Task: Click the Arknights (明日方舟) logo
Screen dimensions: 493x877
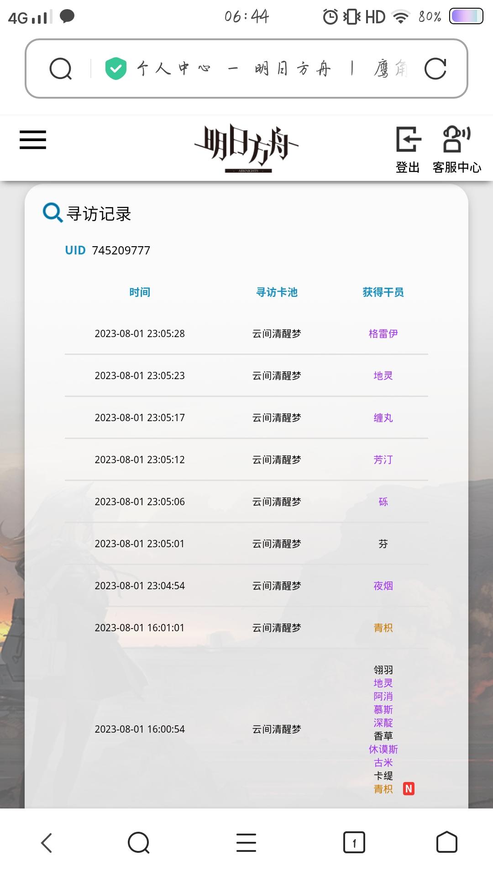Action: tap(246, 148)
